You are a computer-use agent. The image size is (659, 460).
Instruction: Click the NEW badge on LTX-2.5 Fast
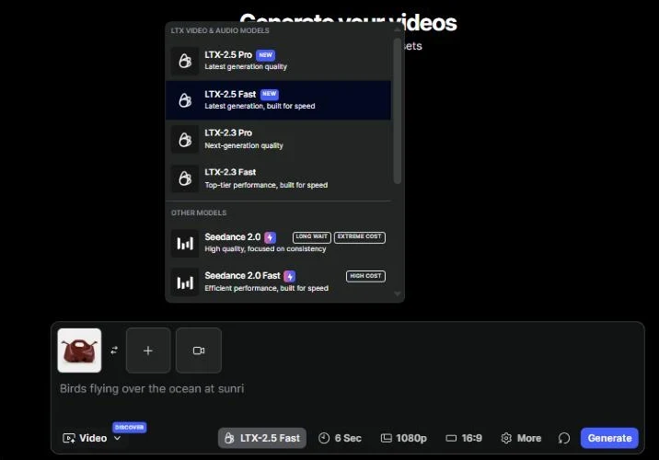(270, 94)
